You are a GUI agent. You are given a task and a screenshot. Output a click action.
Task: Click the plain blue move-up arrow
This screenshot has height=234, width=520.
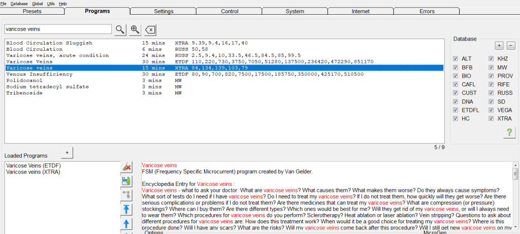127,223
